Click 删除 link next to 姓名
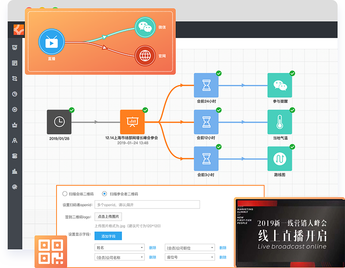This screenshot has width=345, height=268. coord(153,248)
